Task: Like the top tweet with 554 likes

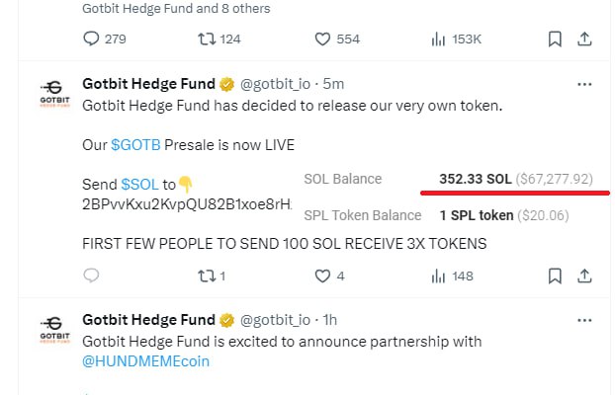Action: pyautogui.click(x=321, y=39)
